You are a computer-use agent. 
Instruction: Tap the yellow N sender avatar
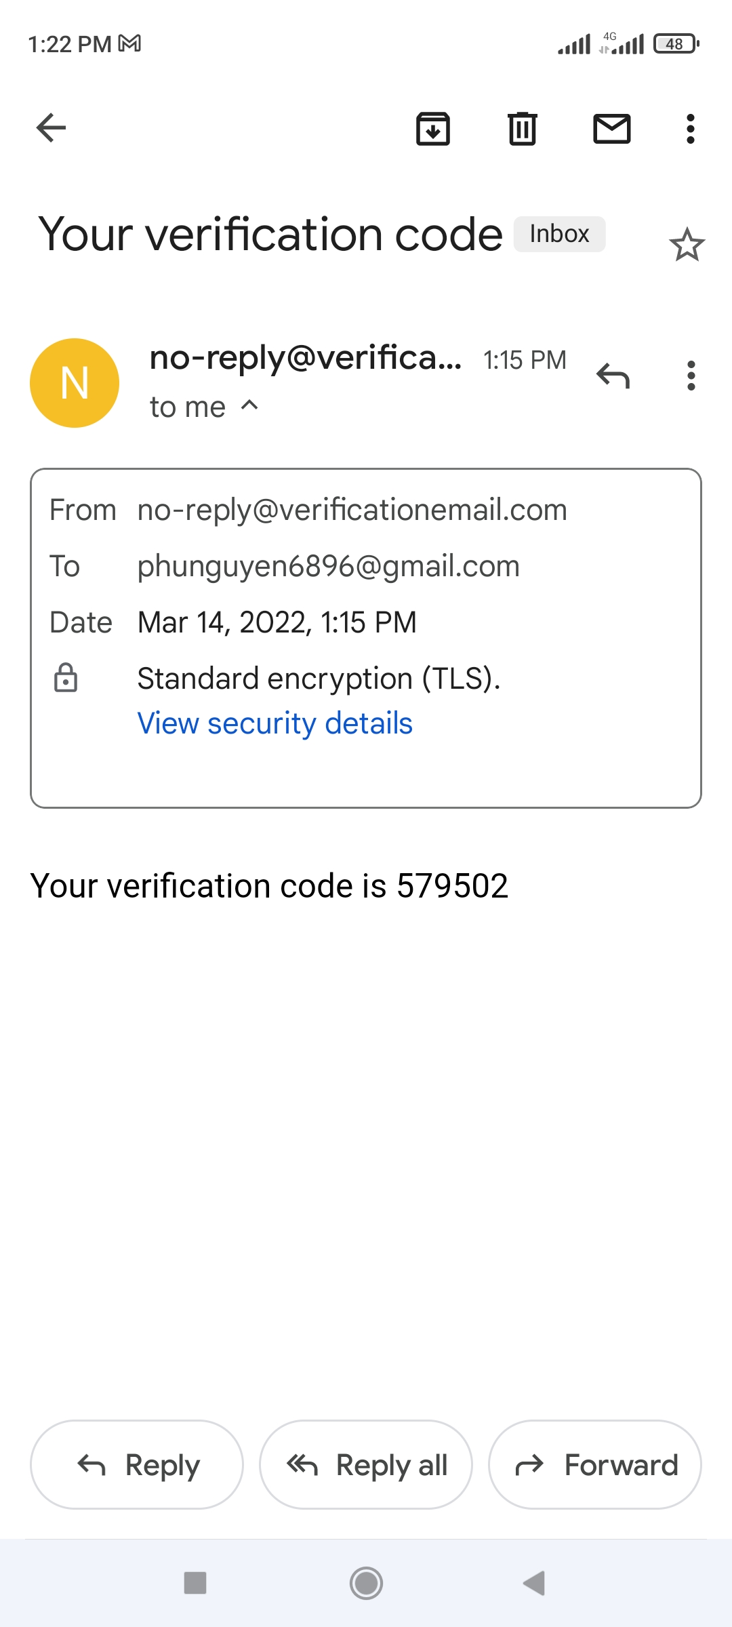tap(75, 383)
